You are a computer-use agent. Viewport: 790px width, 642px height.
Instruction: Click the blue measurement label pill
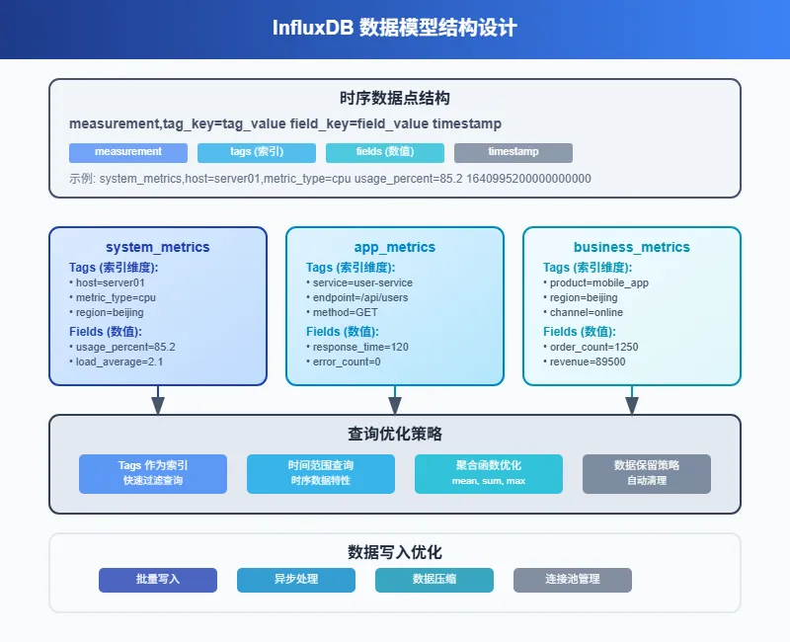pos(128,152)
